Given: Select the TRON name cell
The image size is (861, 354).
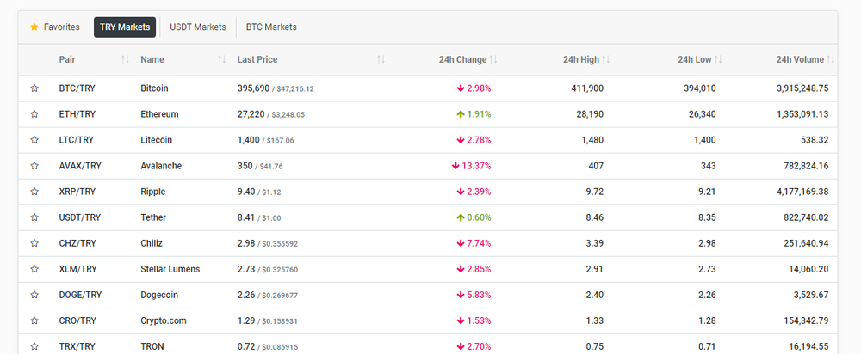Looking at the screenshot, I should pyautogui.click(x=152, y=345).
